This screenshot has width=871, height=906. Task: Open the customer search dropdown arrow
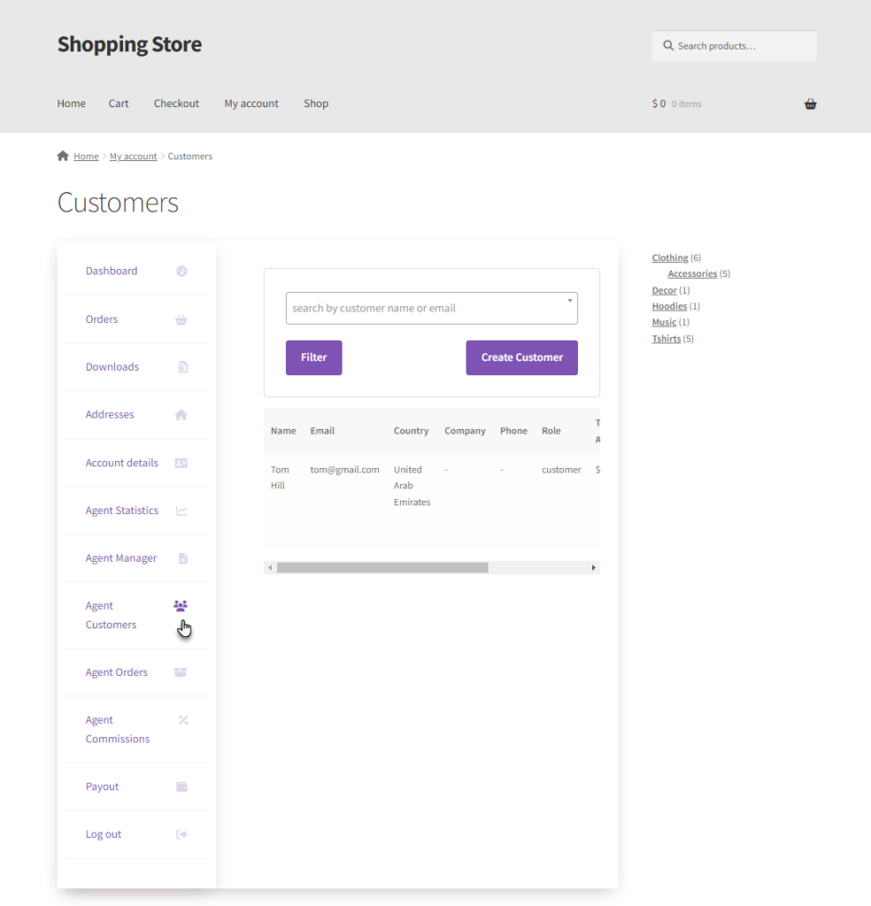(x=570, y=301)
